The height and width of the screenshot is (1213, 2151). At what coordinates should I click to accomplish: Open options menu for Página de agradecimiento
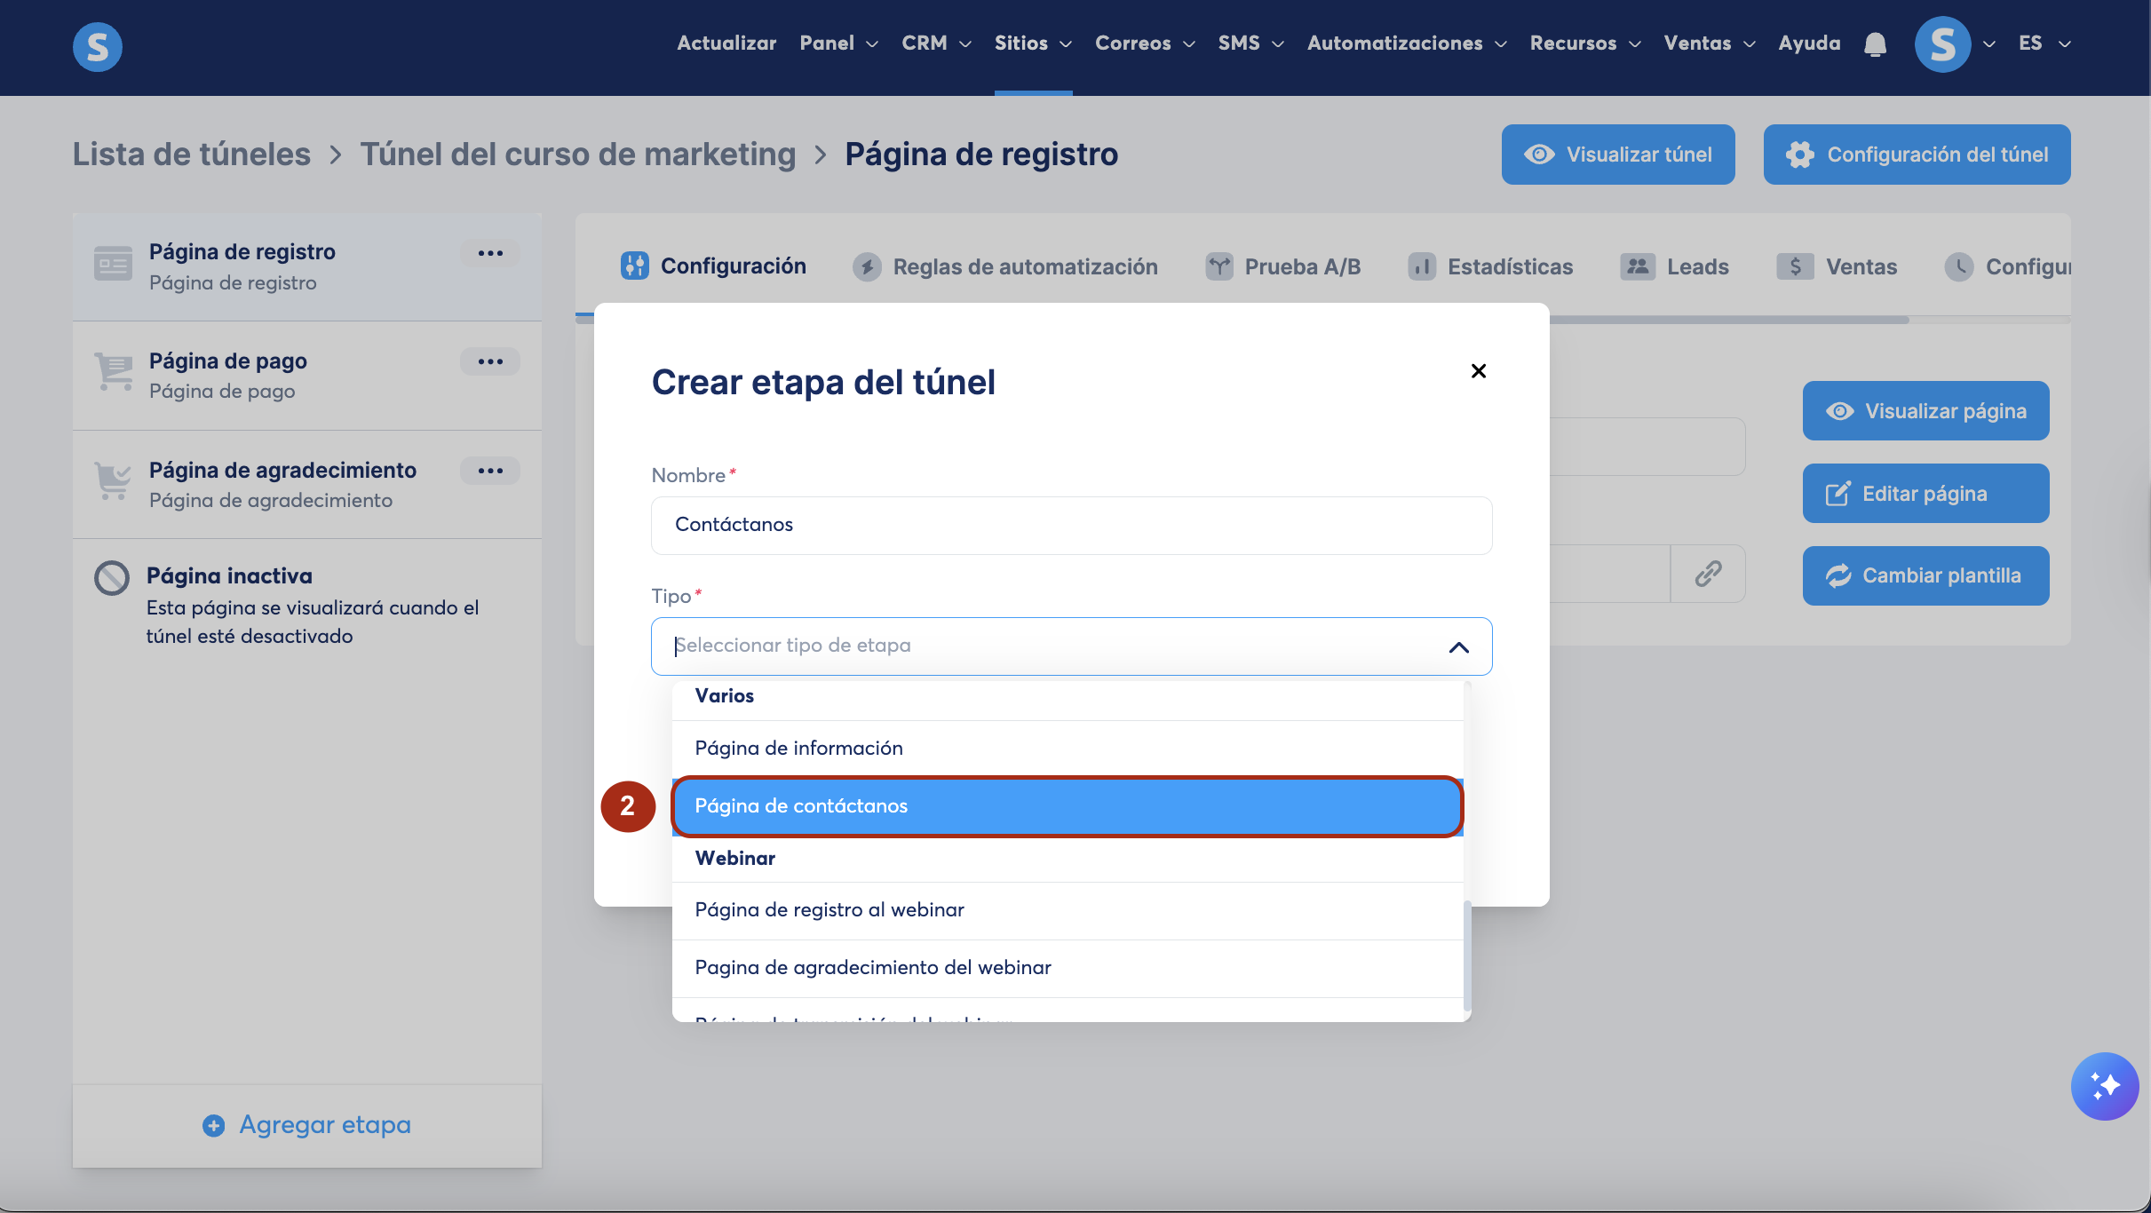pyautogui.click(x=490, y=471)
